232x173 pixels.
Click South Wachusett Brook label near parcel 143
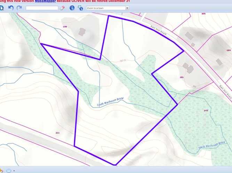[212, 145]
